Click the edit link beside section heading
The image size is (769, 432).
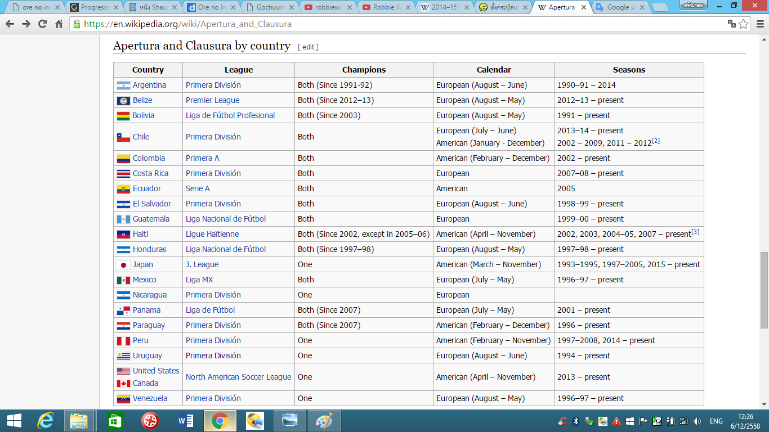coord(308,47)
